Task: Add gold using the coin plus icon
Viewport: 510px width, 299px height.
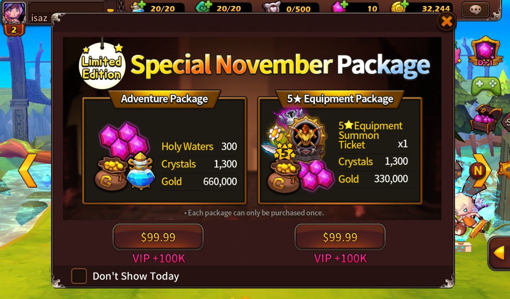Action: point(400,6)
